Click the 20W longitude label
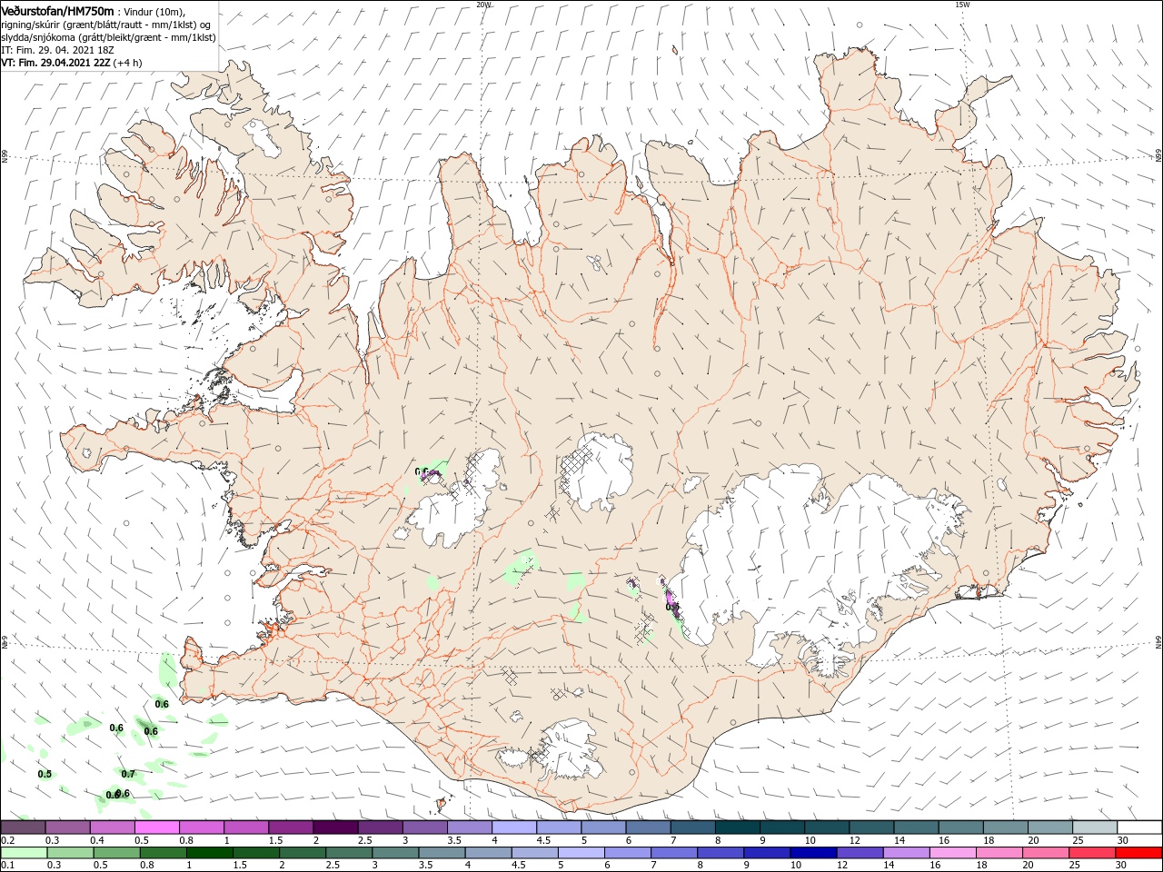This screenshot has width=1163, height=872. 484,5
